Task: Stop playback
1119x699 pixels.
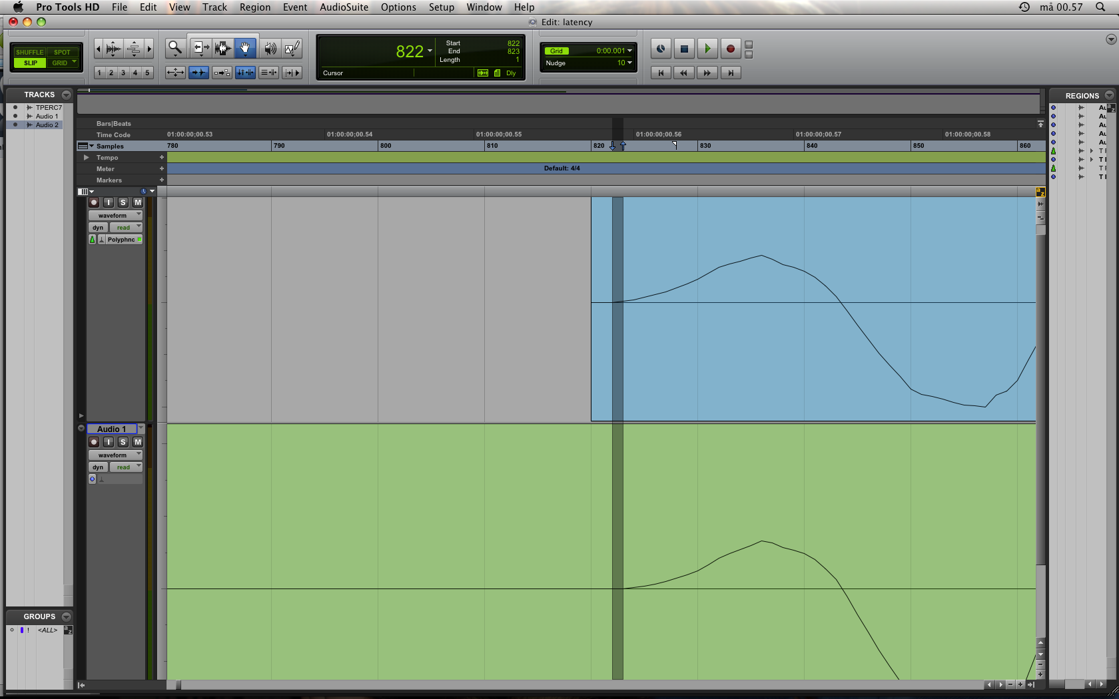Action: [684, 49]
